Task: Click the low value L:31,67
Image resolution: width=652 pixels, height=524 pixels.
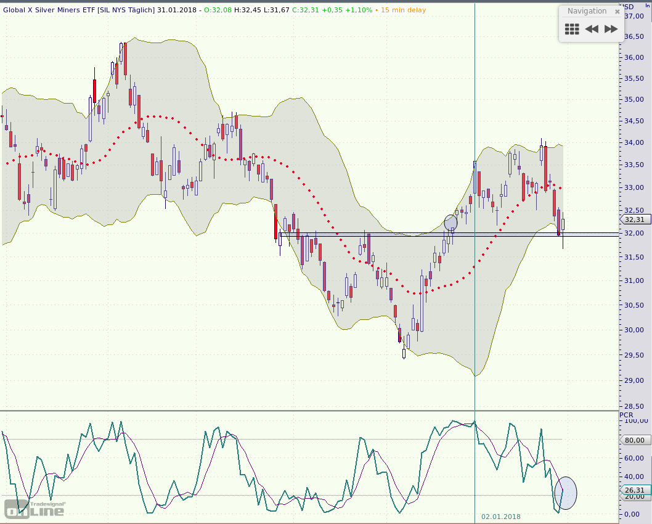Action: [x=276, y=10]
